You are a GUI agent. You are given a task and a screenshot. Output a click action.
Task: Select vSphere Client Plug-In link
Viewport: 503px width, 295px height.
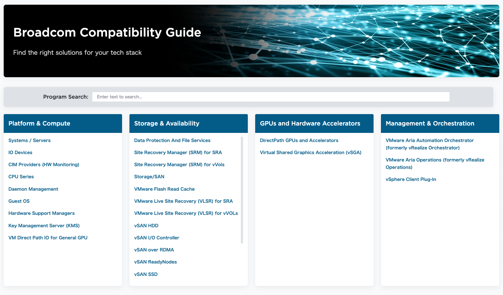click(411, 179)
